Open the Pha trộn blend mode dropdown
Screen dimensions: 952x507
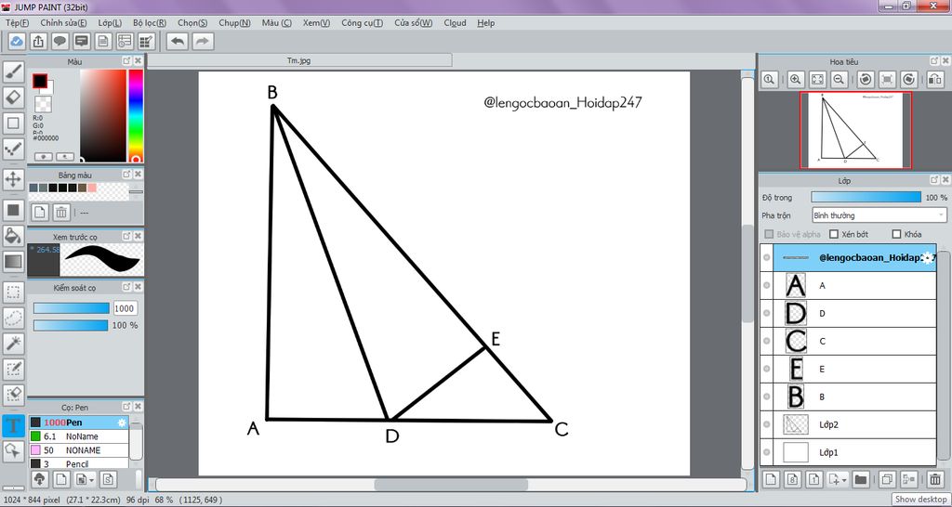coord(879,215)
